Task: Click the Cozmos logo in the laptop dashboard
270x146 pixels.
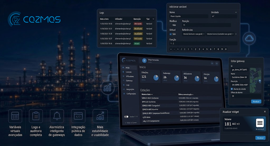Action: (129, 60)
